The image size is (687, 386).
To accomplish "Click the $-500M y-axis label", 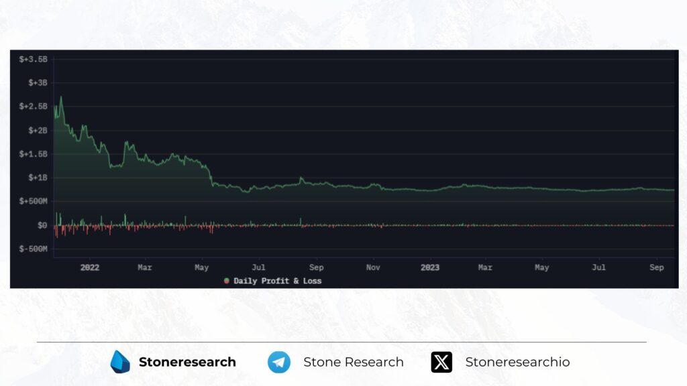I will click(x=33, y=249).
